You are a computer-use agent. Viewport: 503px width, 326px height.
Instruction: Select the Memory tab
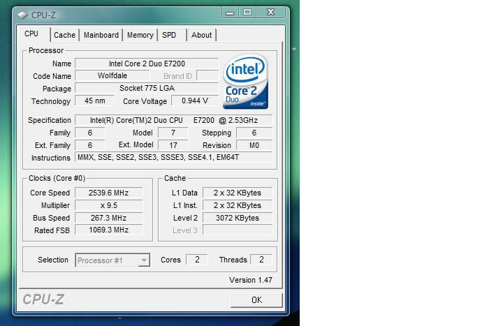point(140,35)
